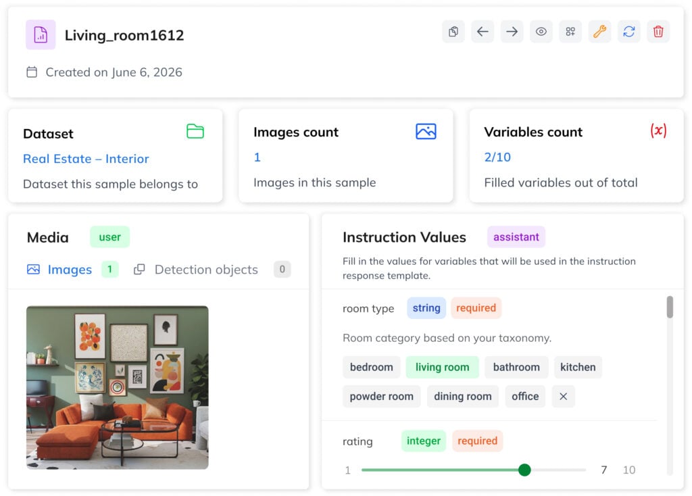Click the image icon on the Images count card

pyautogui.click(x=425, y=131)
